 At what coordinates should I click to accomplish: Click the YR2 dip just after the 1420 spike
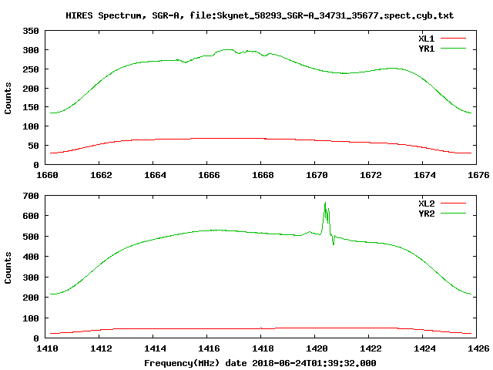tap(334, 244)
